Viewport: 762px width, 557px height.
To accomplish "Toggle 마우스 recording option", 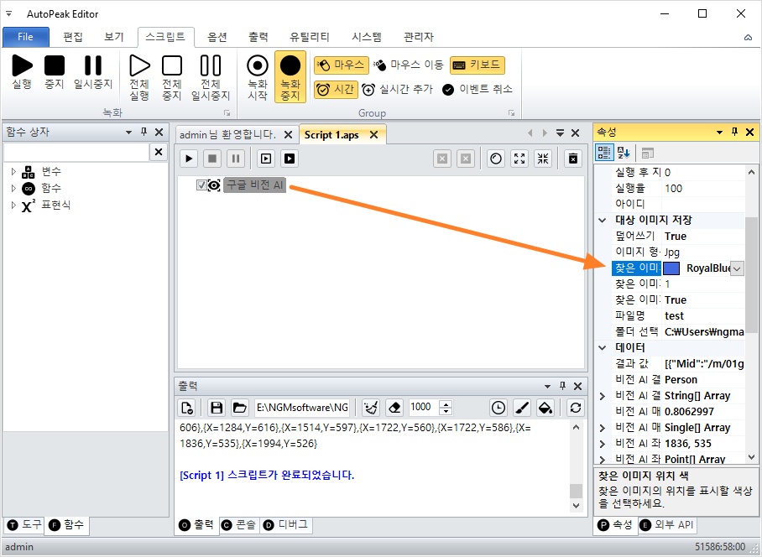I will (342, 65).
